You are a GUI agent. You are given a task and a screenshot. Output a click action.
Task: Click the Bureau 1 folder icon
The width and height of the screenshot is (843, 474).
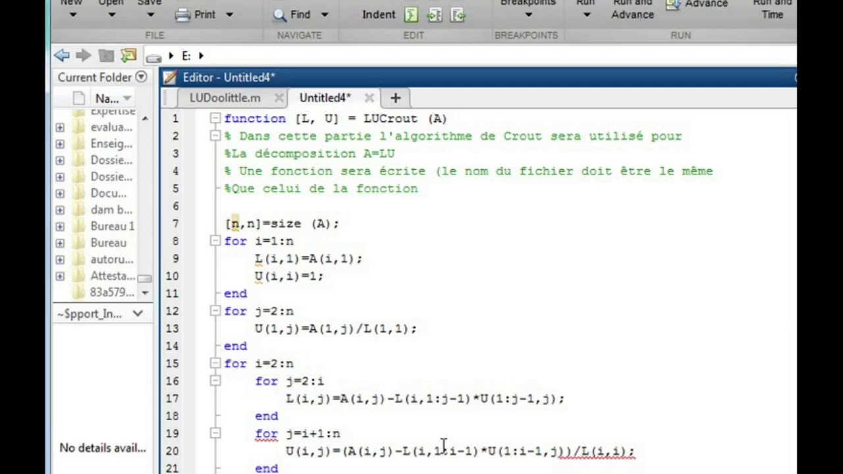[x=79, y=226]
